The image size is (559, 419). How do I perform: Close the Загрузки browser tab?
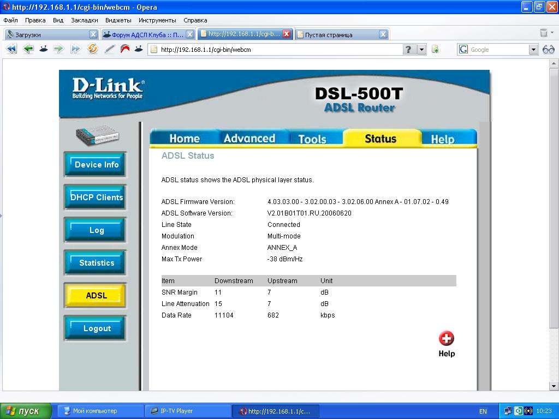93,34
